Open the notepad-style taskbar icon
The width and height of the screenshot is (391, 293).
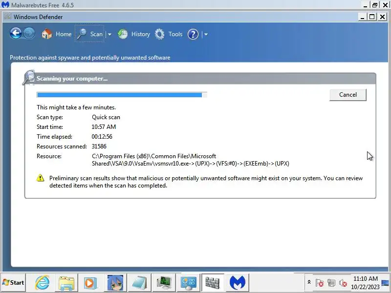click(139, 283)
